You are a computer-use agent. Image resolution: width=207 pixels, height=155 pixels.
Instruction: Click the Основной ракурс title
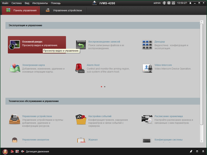pyautogui.click(x=32, y=42)
